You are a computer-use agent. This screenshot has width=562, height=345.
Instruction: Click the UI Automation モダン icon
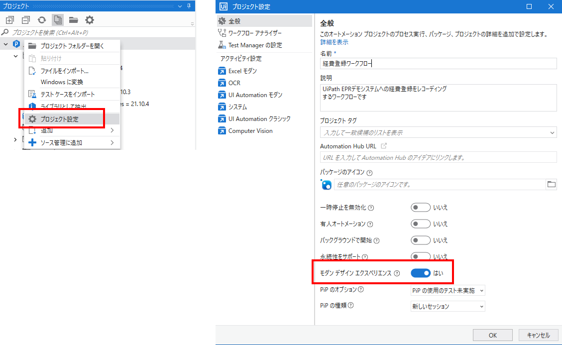pos(222,95)
